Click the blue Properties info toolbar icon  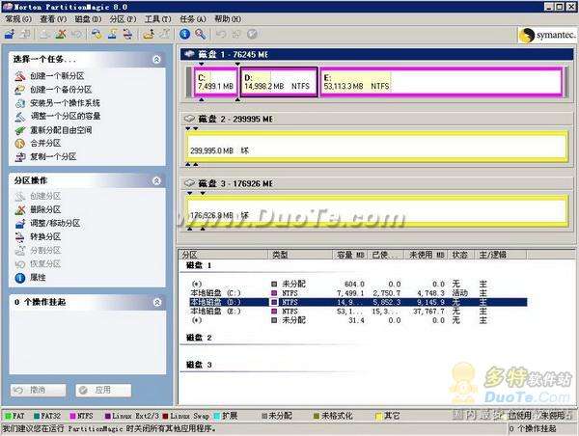[x=184, y=34]
